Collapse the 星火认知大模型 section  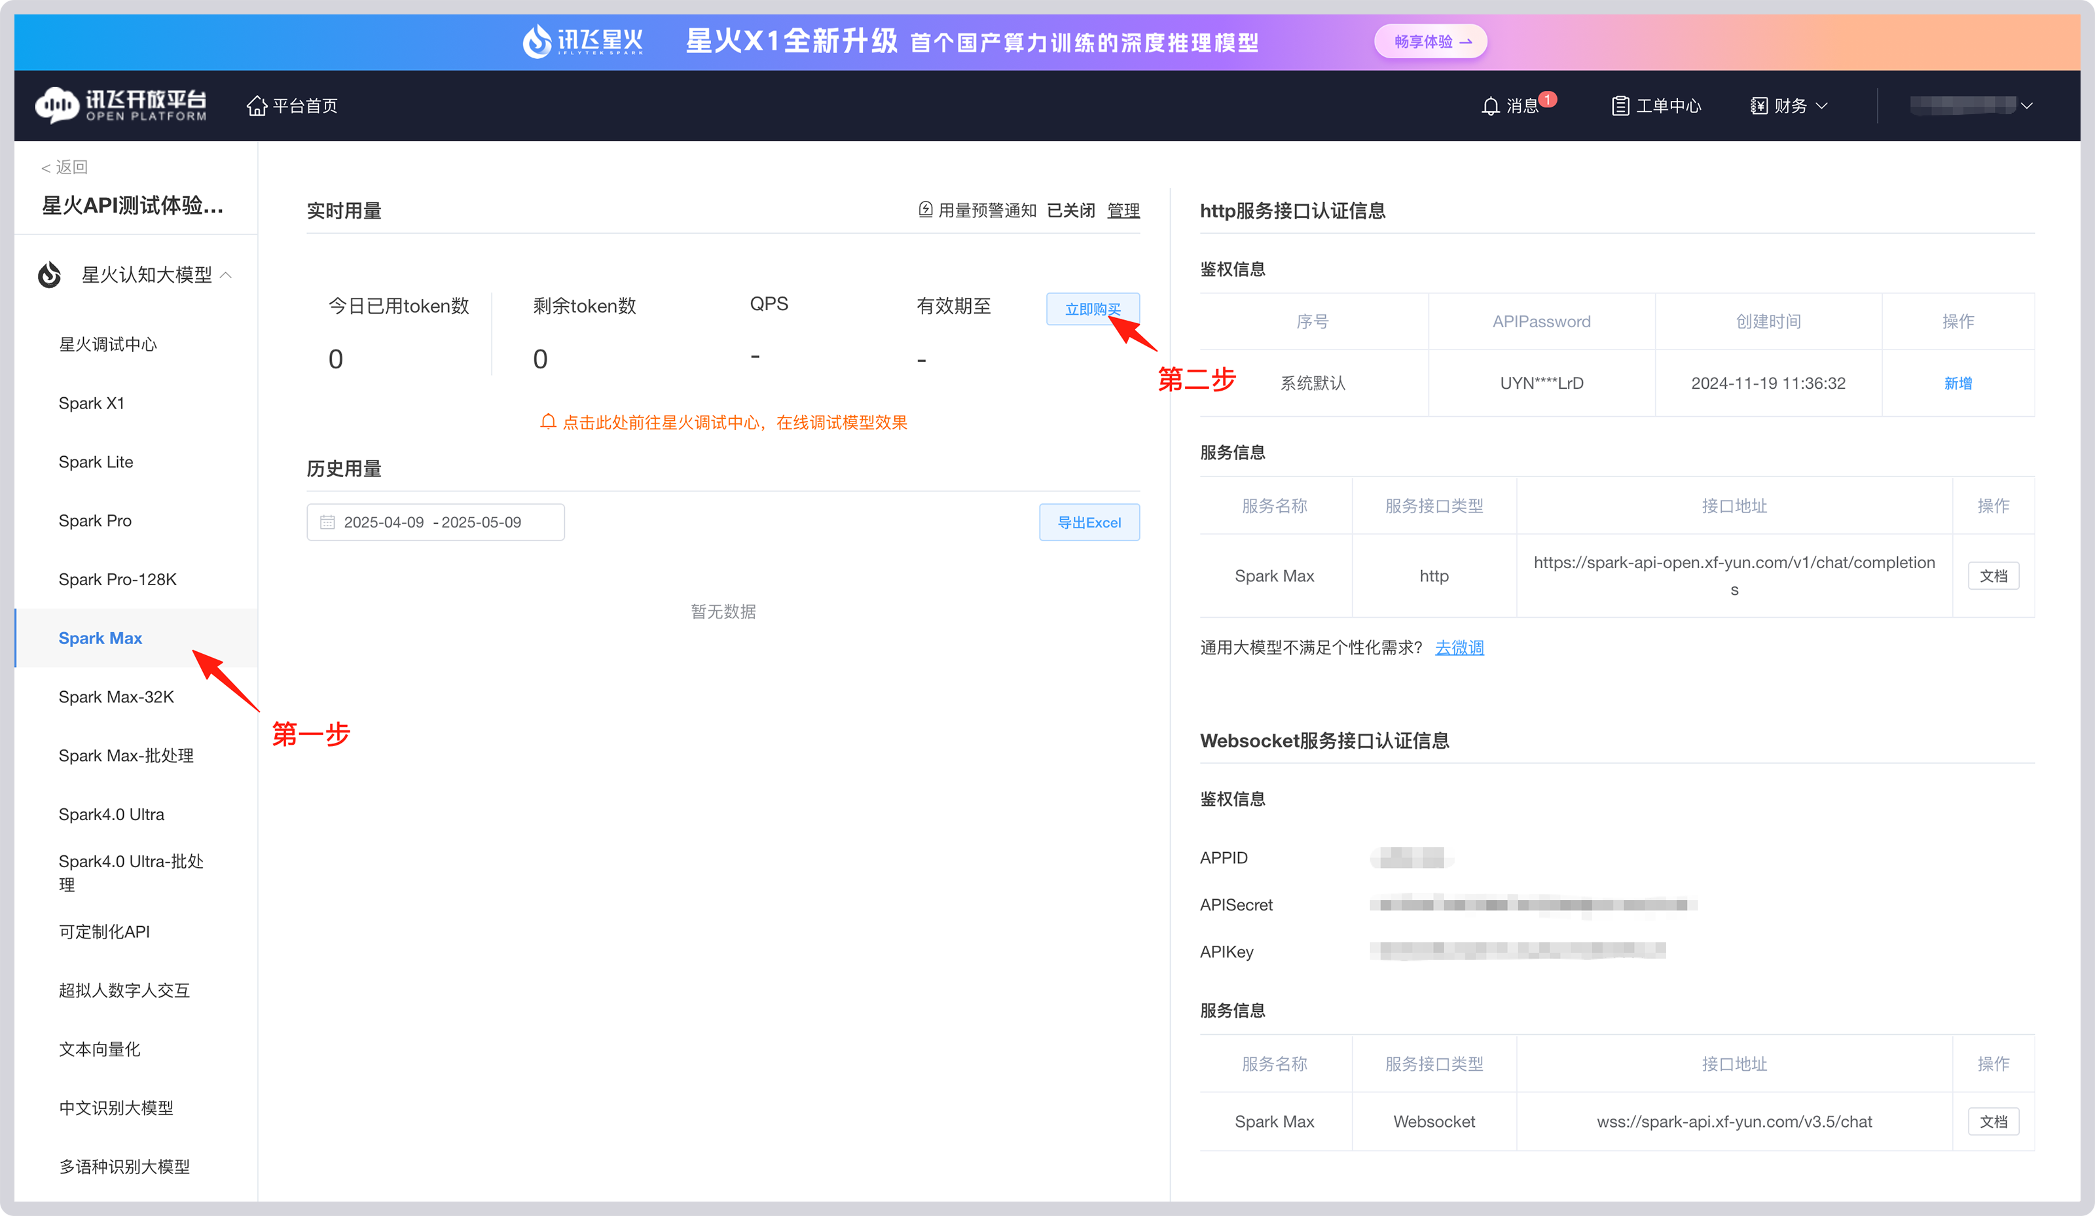(x=227, y=274)
